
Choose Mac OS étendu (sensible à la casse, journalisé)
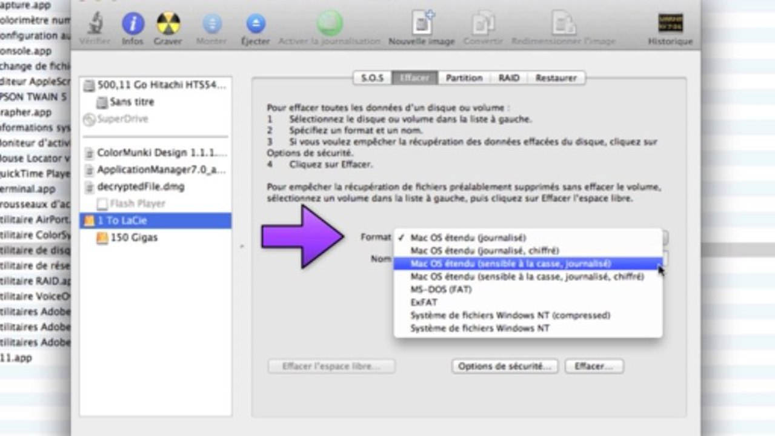click(x=528, y=263)
